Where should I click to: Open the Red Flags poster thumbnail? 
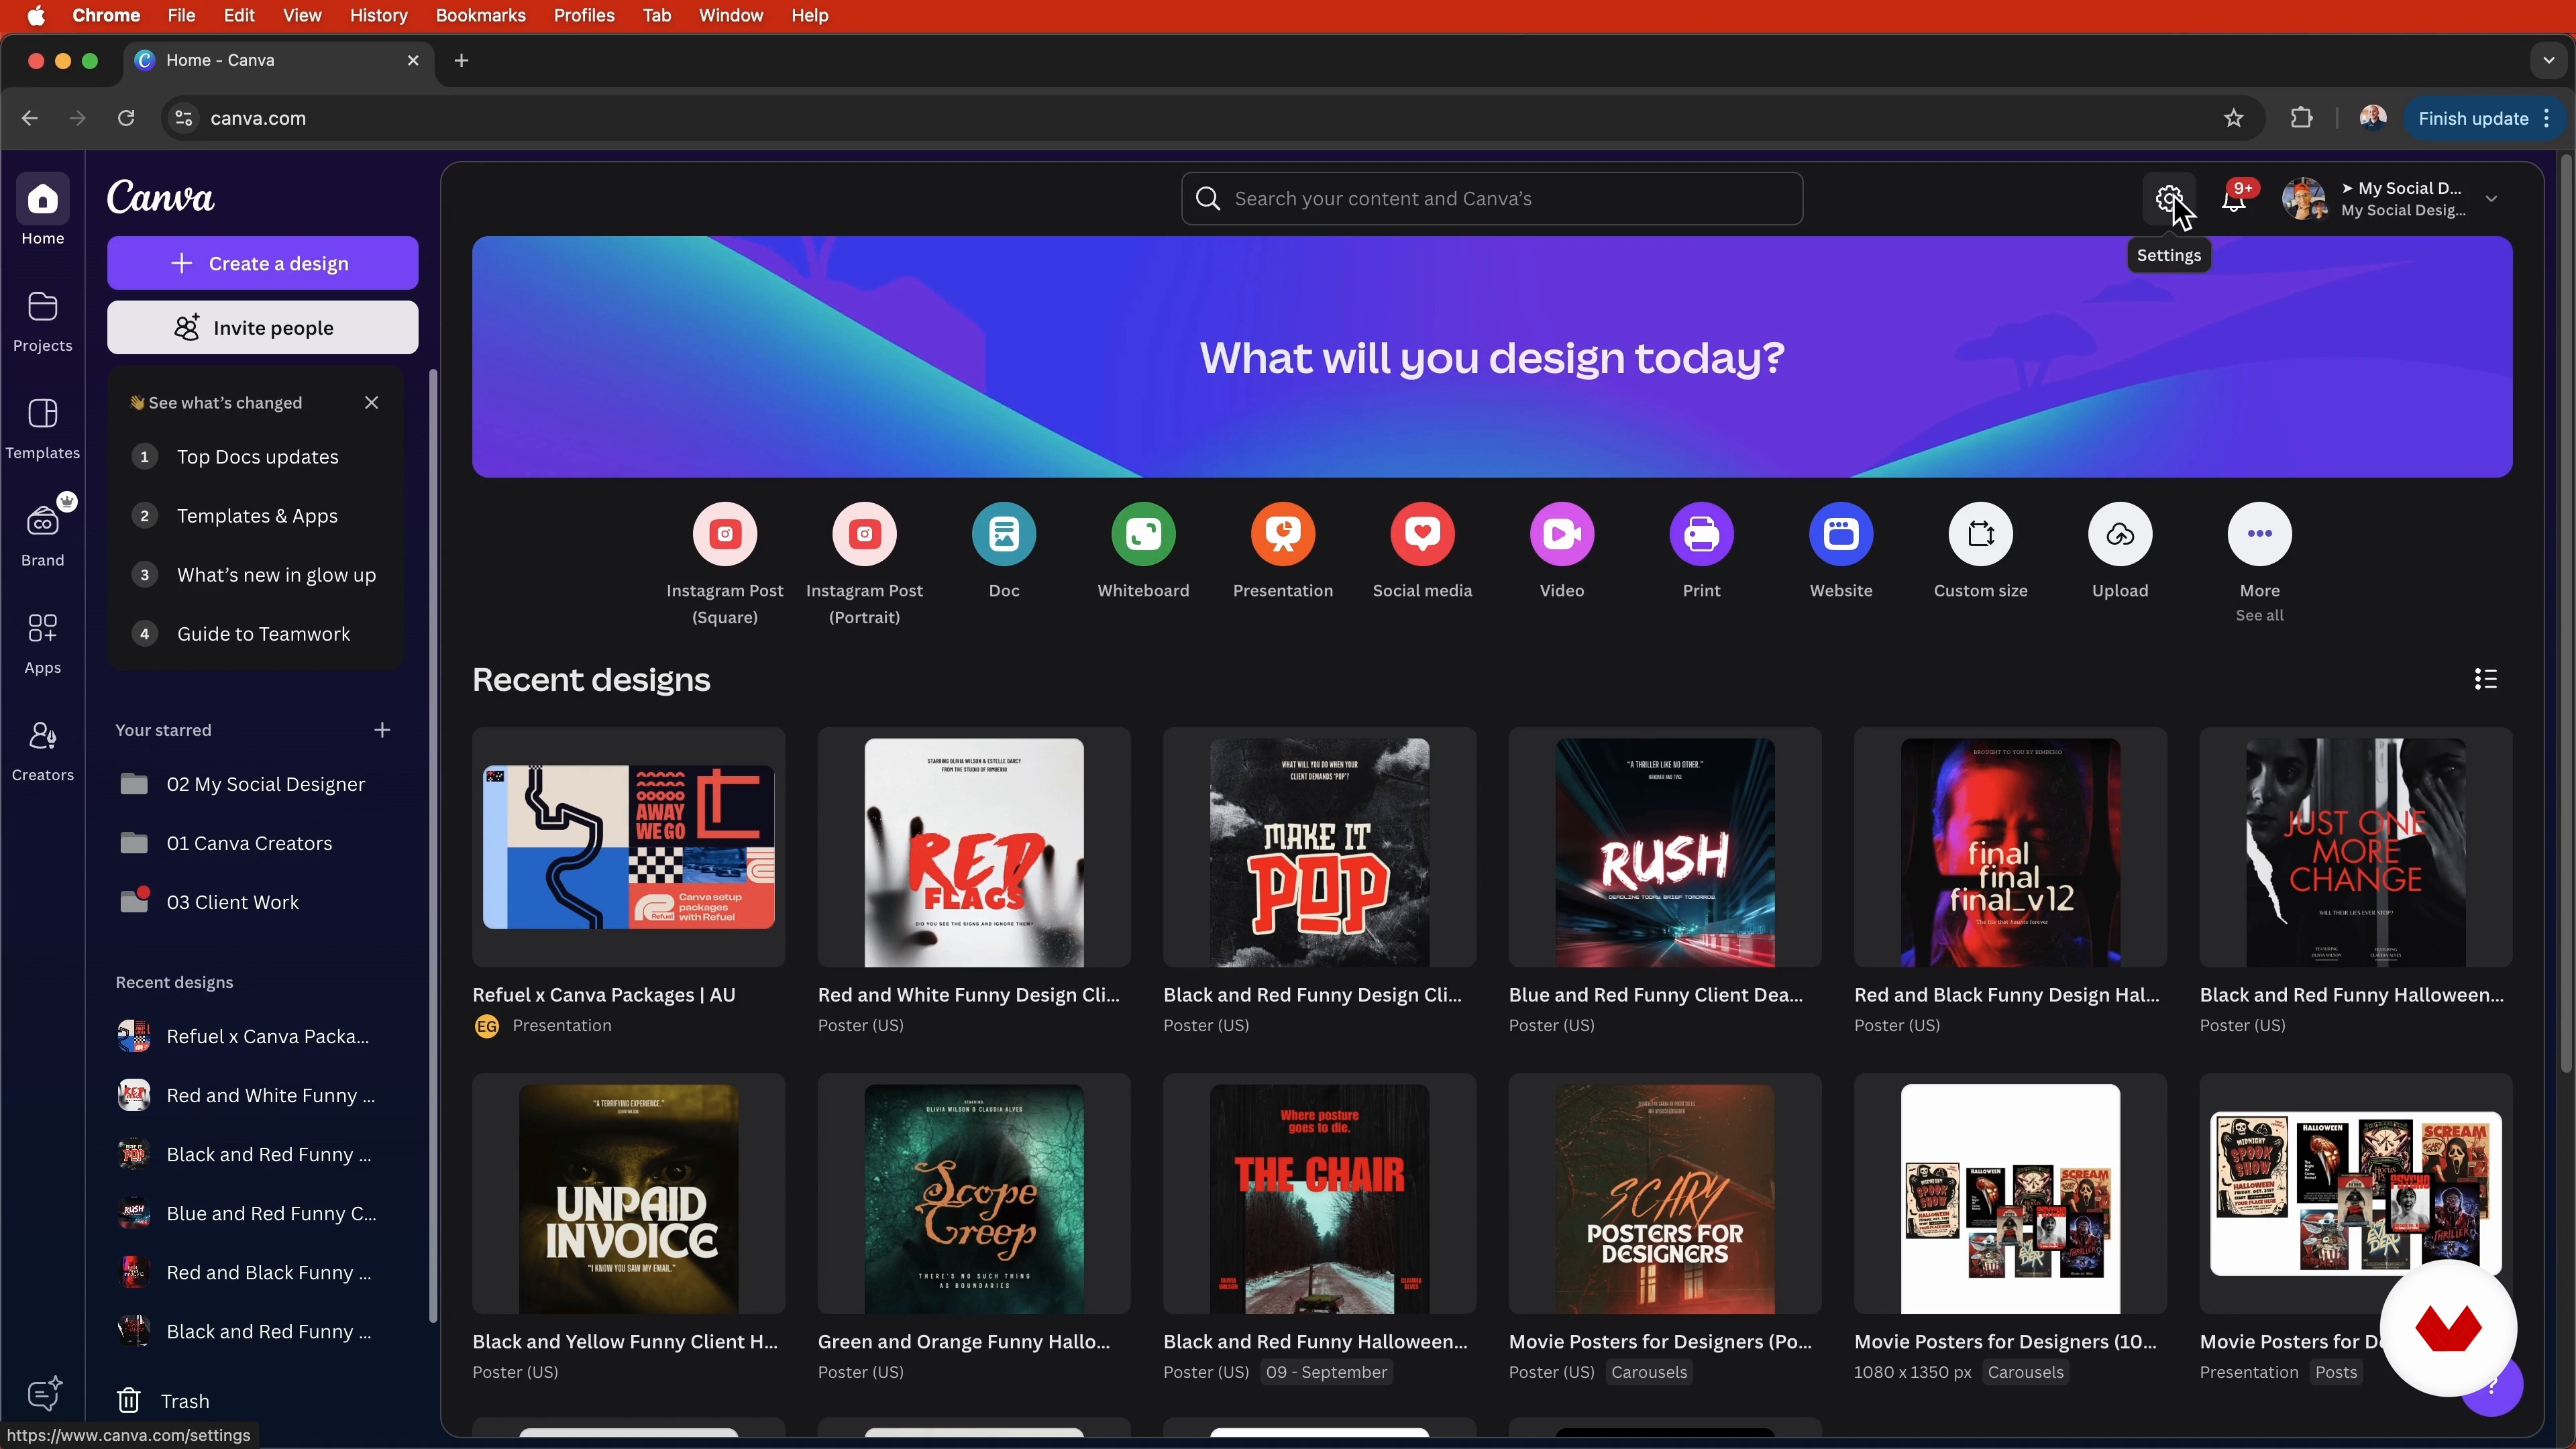tap(974, 847)
